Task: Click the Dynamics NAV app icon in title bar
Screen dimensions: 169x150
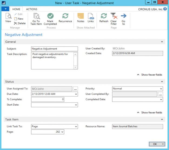Action: [x=4, y=3]
